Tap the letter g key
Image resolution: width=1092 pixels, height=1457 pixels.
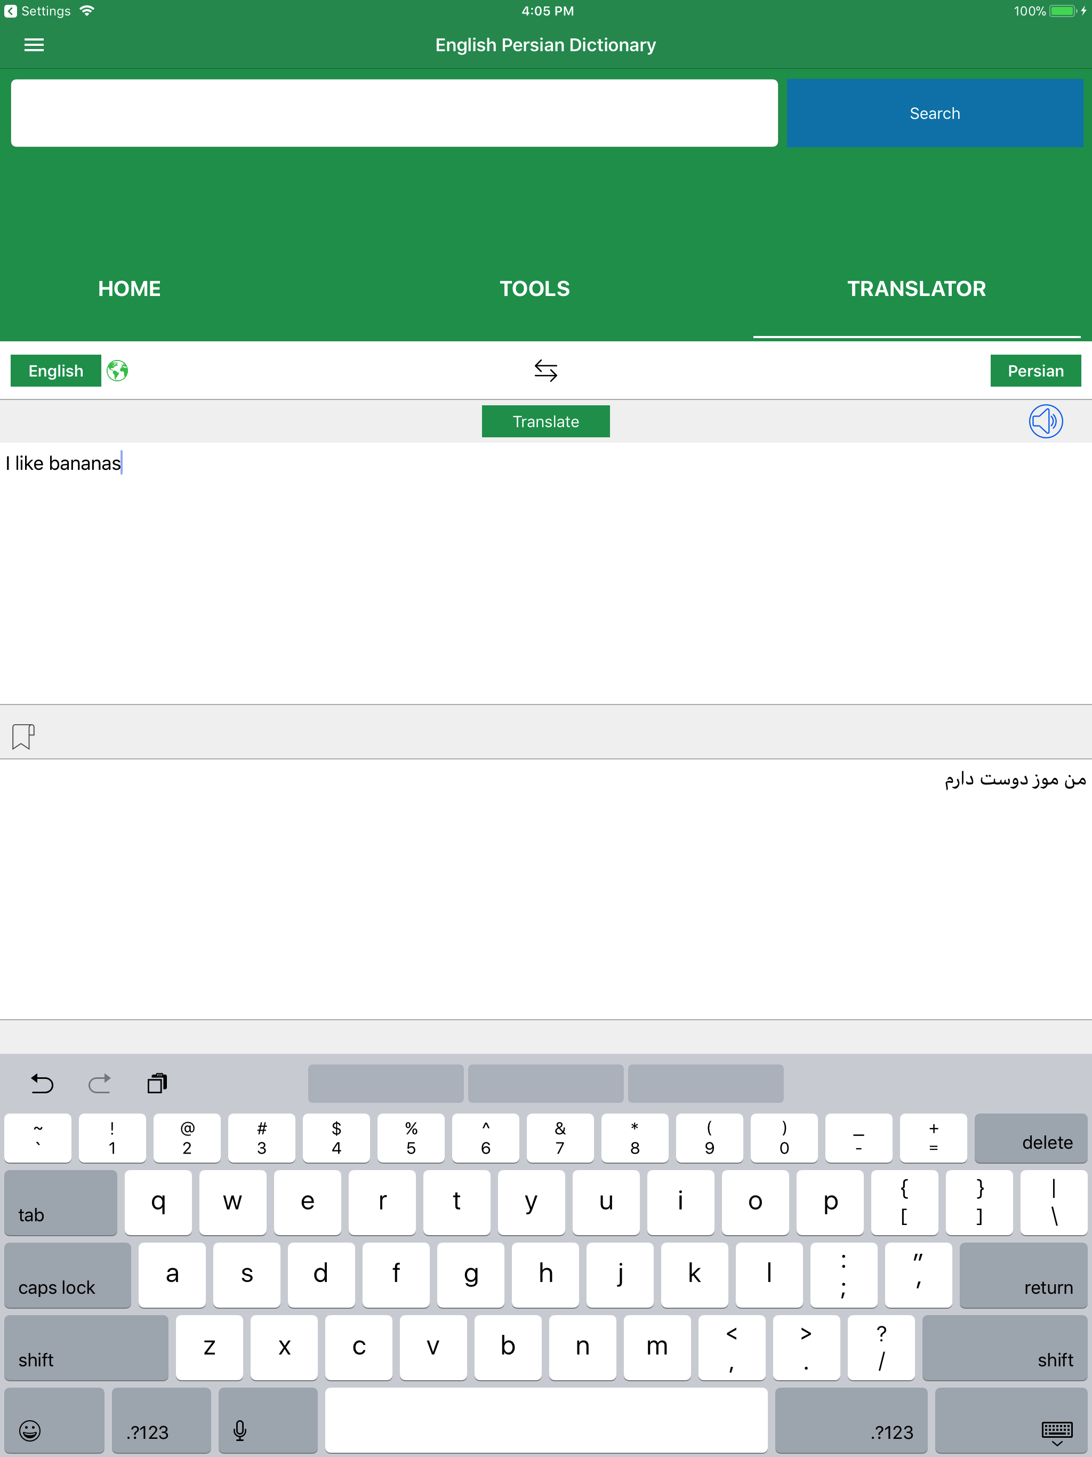pyautogui.click(x=470, y=1275)
